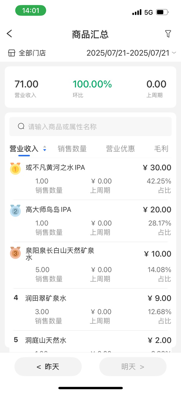The height and width of the screenshot is (393, 181).
Task: Open the 润田翠矿泉水 product row
Action: pyautogui.click(x=90, y=309)
